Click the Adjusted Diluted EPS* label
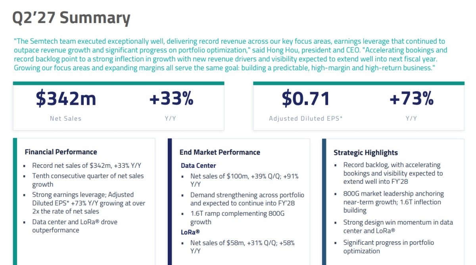476x265 pixels. [x=305, y=118]
